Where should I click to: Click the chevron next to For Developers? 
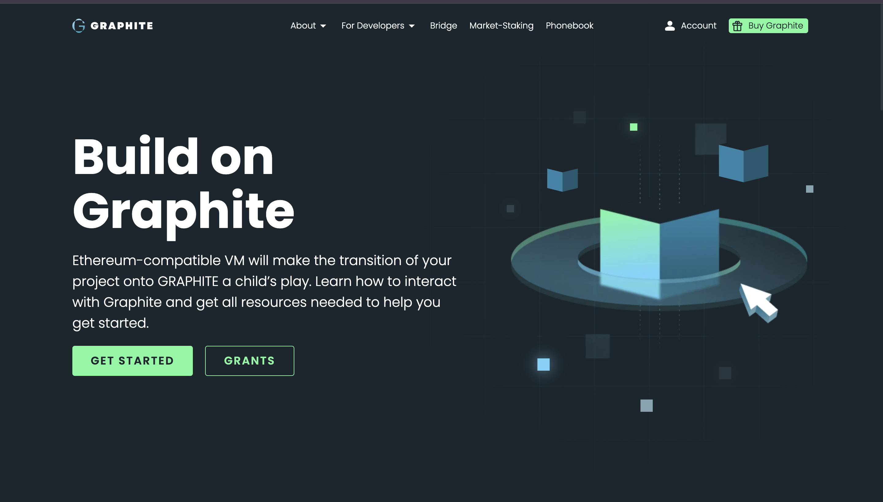(412, 26)
